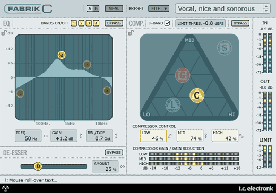Select EQ band 2 node on graph

click(62, 55)
